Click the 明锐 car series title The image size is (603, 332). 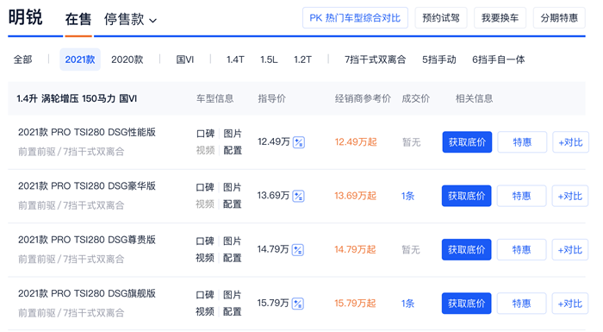[x=25, y=18]
